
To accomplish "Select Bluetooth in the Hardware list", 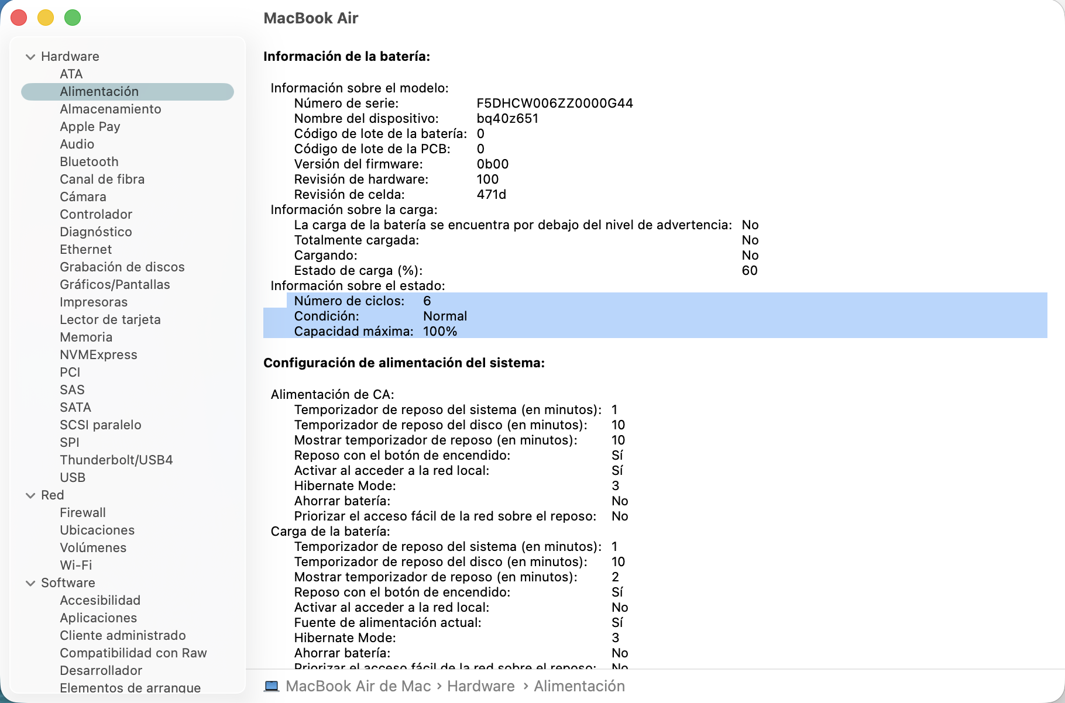I will point(89,161).
